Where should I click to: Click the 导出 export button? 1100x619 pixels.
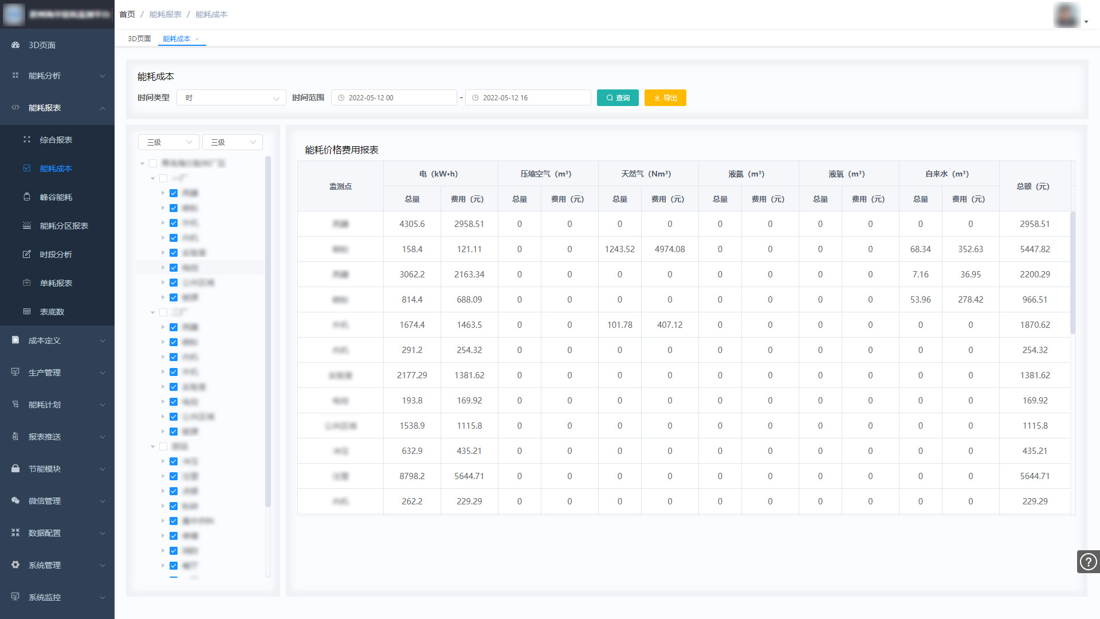coord(665,98)
